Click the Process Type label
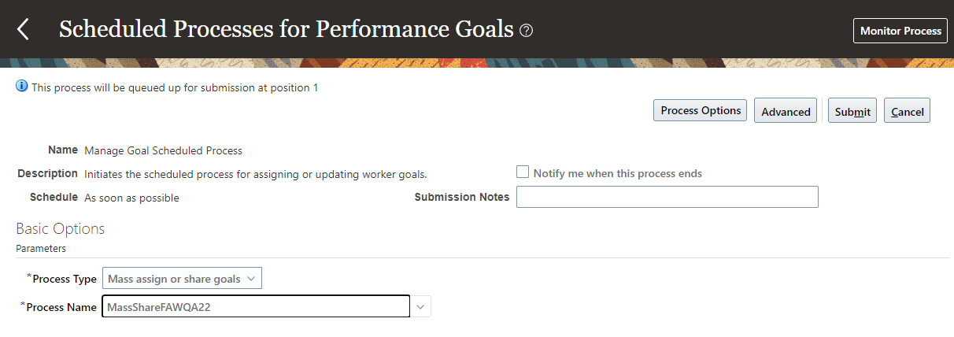Screen dimensions: 954x337 coord(62,279)
